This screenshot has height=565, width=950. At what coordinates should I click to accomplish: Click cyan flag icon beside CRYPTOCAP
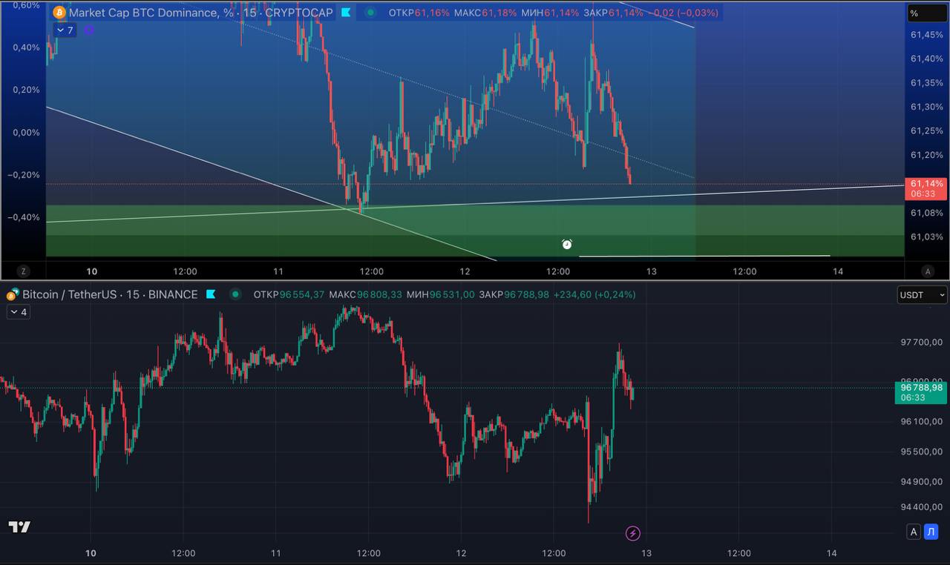[346, 13]
